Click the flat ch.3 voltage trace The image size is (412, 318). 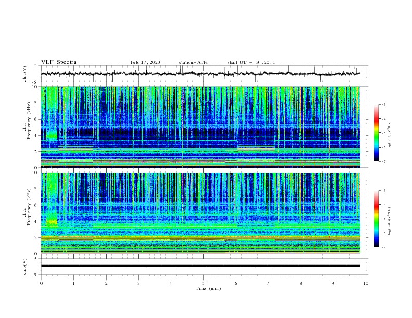[x=200, y=266]
